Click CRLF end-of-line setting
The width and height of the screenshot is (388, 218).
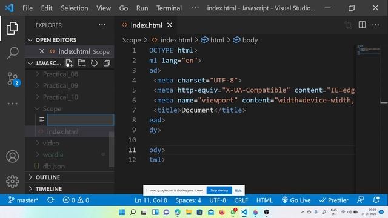click(241, 200)
